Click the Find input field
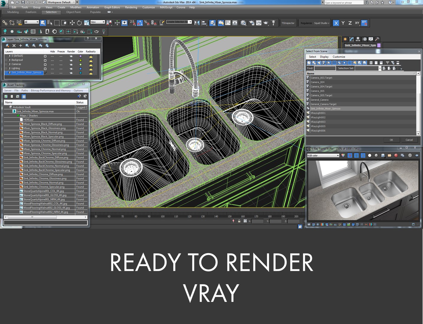The height and width of the screenshot is (324, 423). (325, 68)
